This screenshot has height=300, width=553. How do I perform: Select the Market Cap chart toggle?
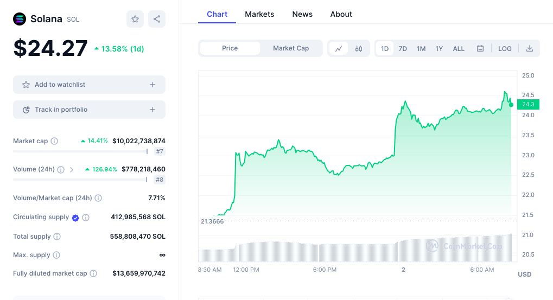coord(291,48)
